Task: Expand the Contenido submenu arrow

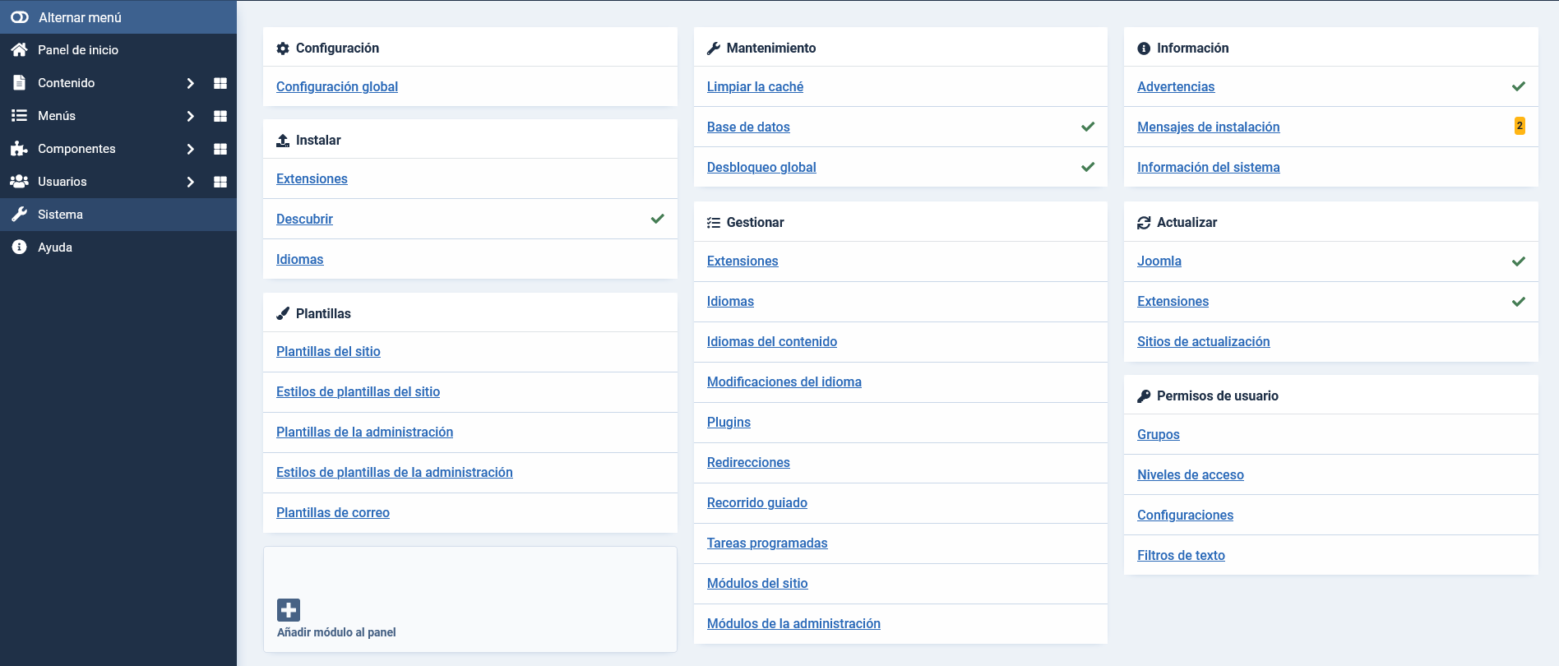Action: 190,83
